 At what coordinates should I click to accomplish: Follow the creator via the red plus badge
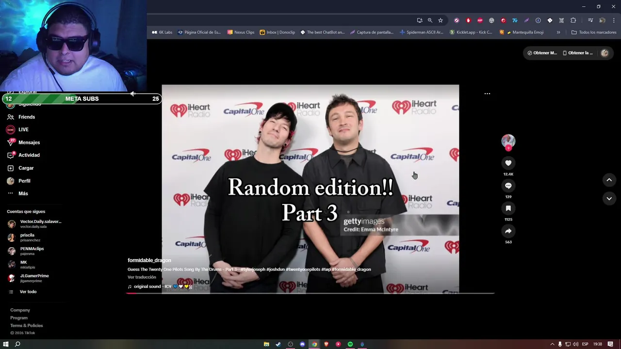coord(508,148)
